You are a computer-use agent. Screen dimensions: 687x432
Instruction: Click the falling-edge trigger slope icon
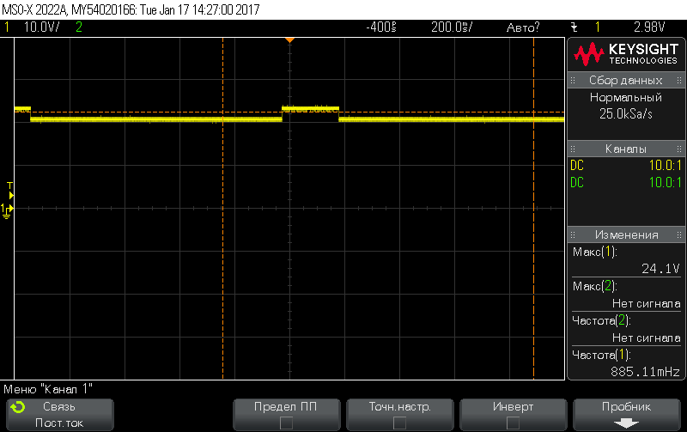click(574, 27)
